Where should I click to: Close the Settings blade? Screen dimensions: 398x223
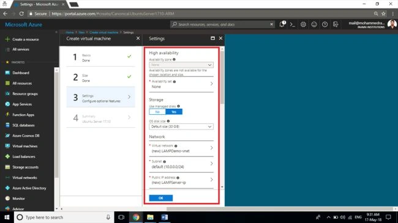coord(220,38)
